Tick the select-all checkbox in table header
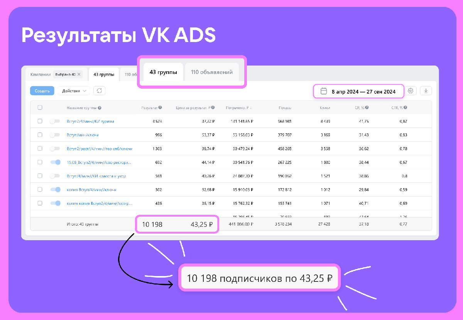The height and width of the screenshot is (320, 463). 40,108
